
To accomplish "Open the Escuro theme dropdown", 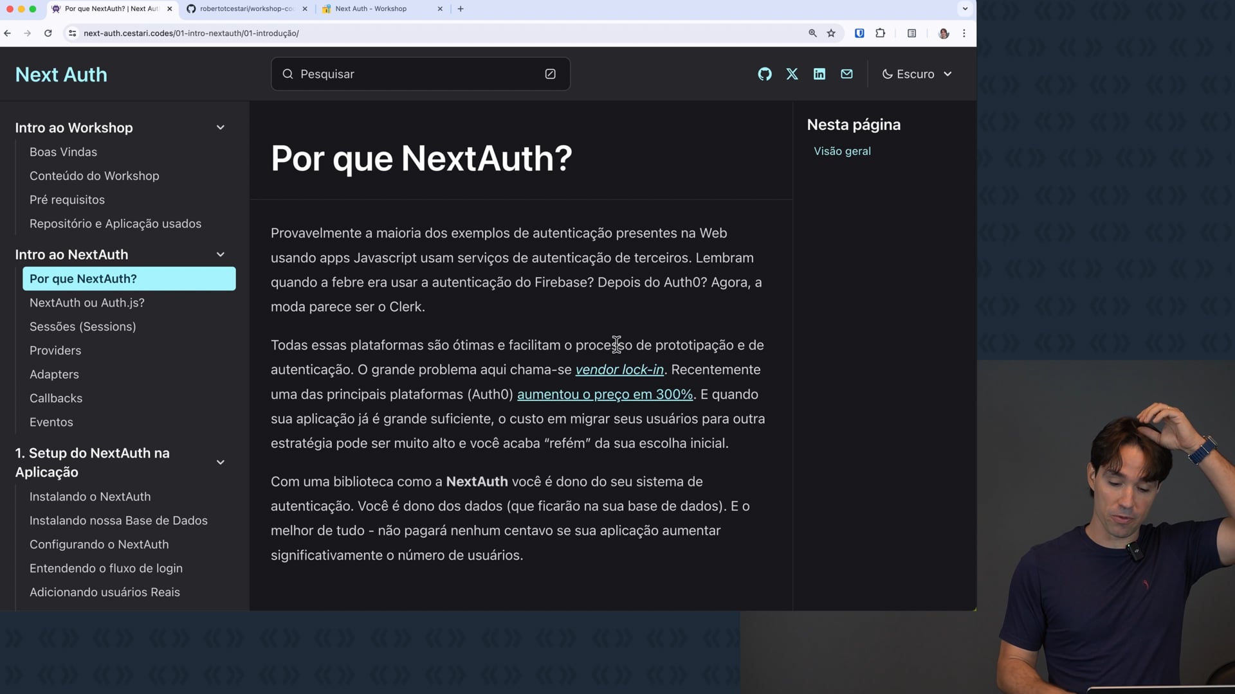I will point(917,74).
